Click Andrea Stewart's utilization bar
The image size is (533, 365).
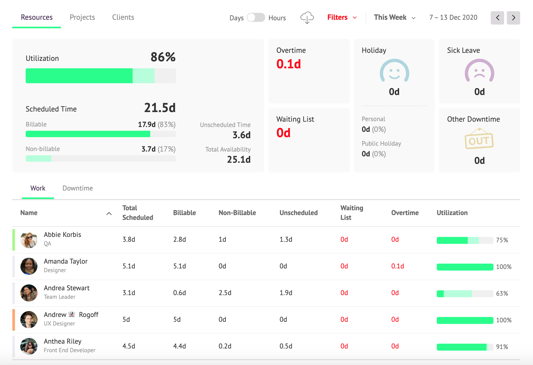coord(465,293)
